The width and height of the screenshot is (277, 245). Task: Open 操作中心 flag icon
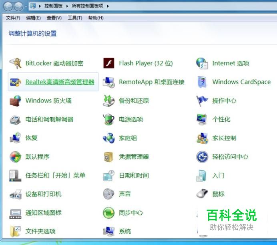(x=202, y=101)
